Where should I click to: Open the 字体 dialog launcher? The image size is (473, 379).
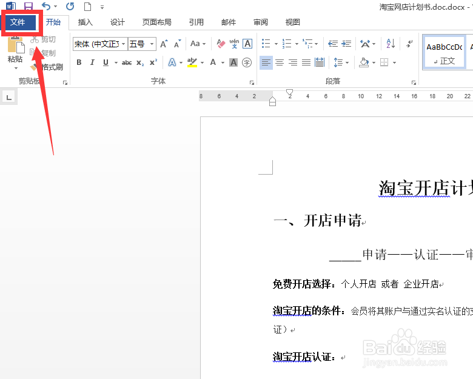pos(252,82)
